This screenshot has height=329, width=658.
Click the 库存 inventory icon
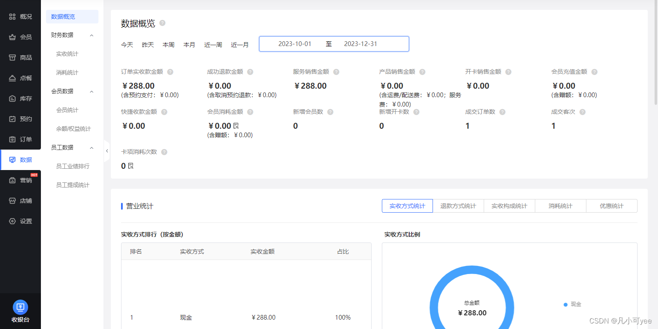coord(12,98)
